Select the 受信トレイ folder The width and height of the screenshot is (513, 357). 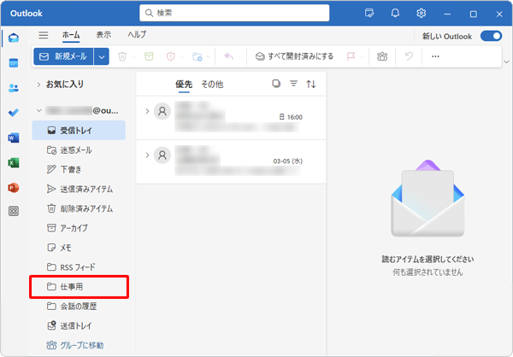(79, 131)
